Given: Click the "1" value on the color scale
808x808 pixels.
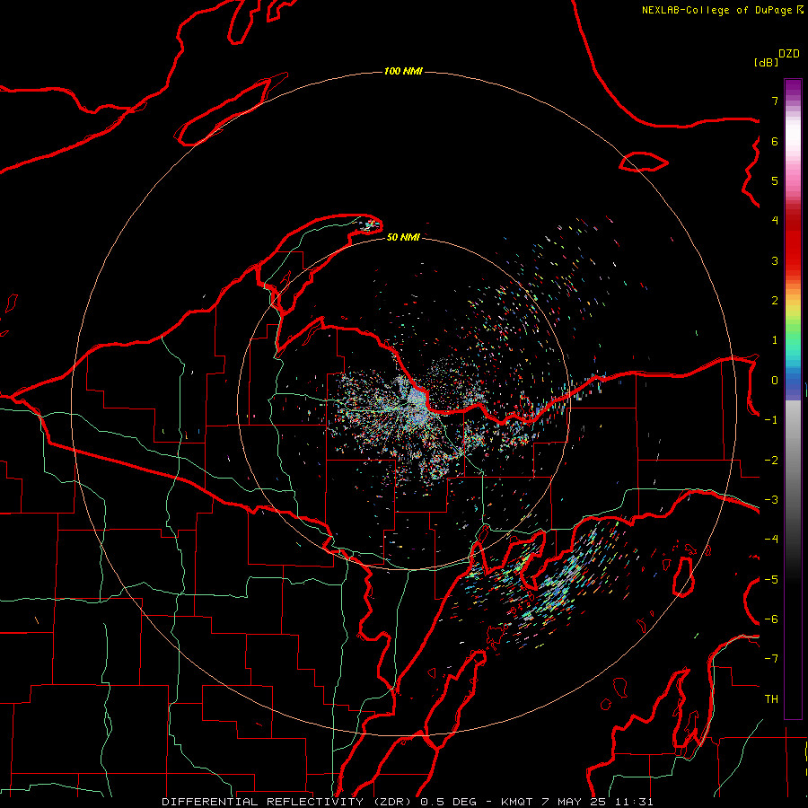Looking at the screenshot, I should [x=775, y=340].
